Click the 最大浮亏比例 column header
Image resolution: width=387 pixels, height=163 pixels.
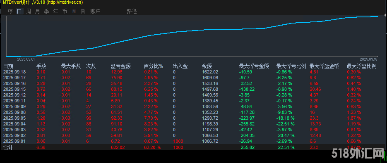(291, 66)
